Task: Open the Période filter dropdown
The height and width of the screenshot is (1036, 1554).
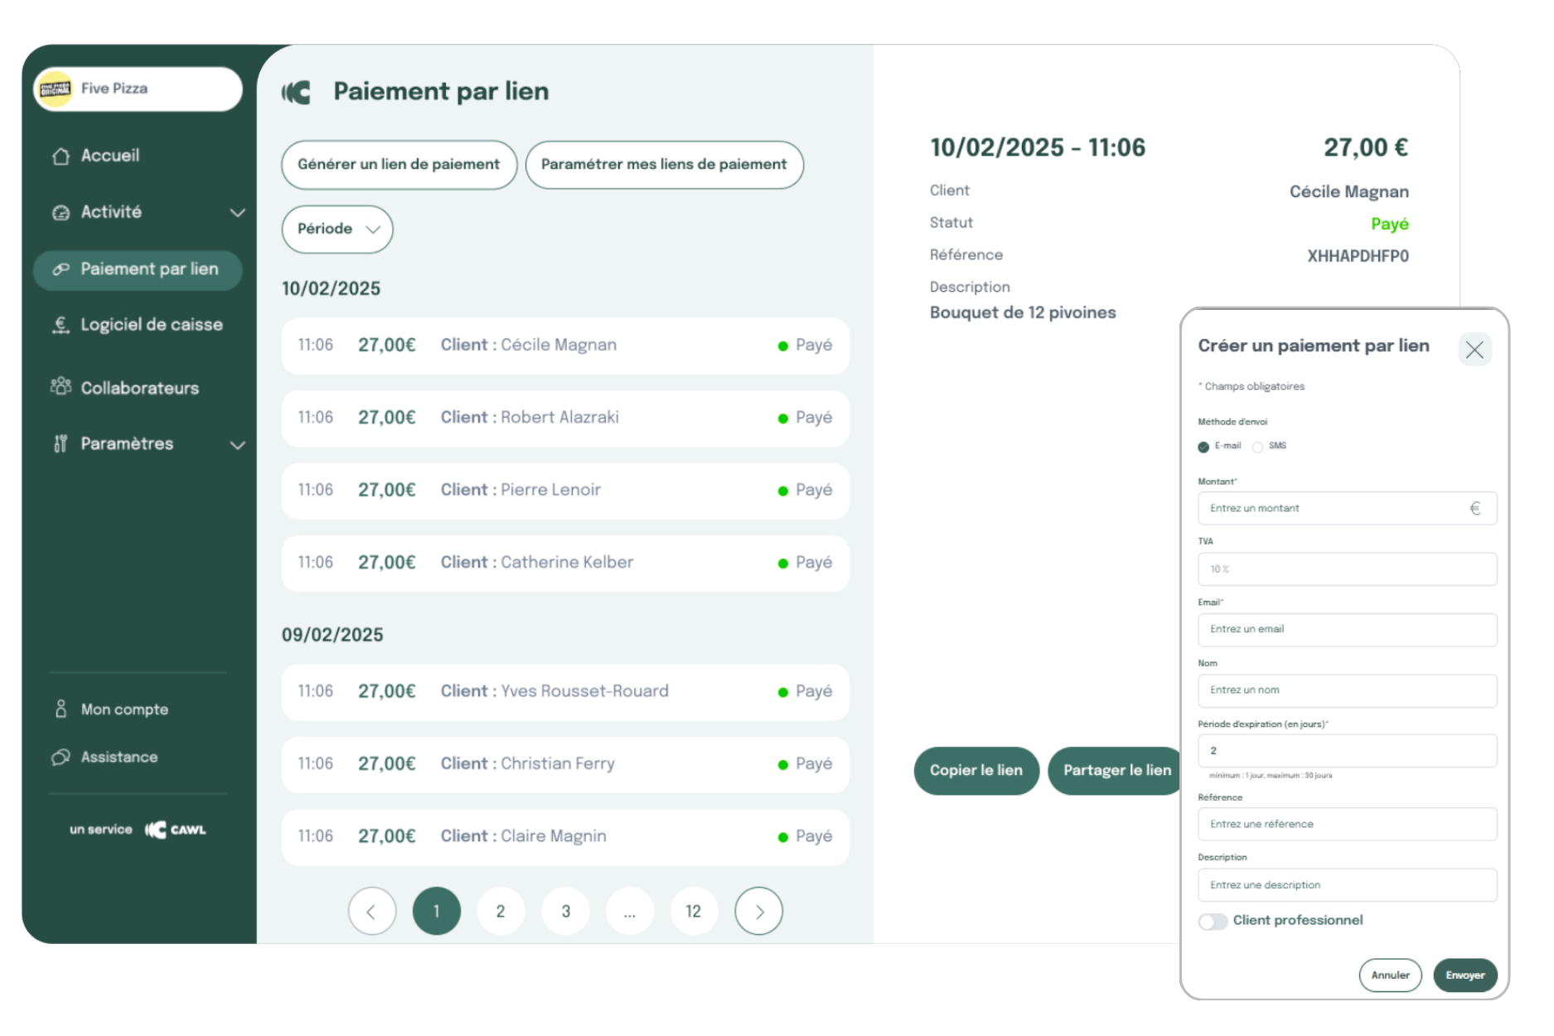Action: [x=337, y=230]
